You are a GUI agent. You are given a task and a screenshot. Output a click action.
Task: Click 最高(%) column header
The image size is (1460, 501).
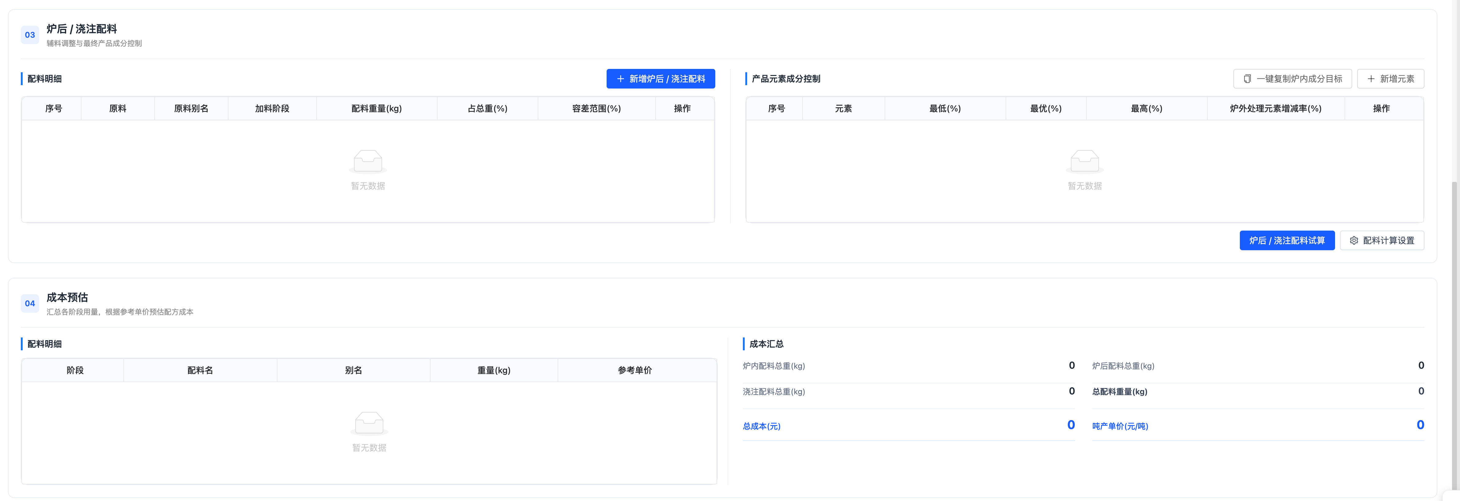[1146, 108]
